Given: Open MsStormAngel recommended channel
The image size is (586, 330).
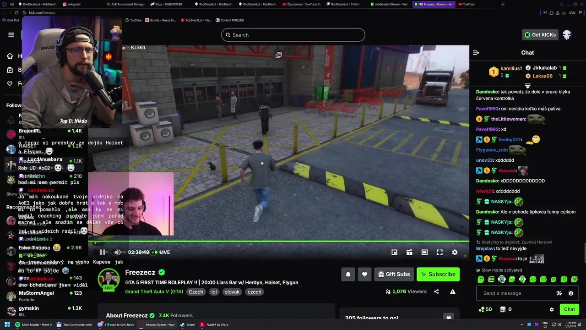Looking at the screenshot, I should point(45,296).
